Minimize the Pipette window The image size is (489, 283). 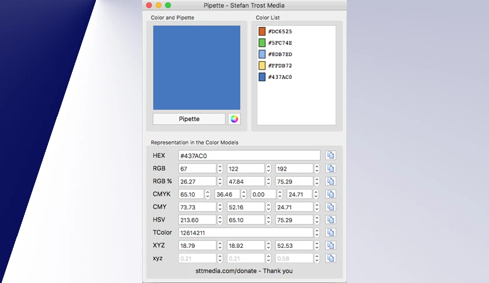click(159, 5)
